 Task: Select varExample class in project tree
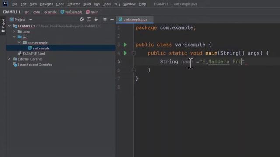coord(39,48)
